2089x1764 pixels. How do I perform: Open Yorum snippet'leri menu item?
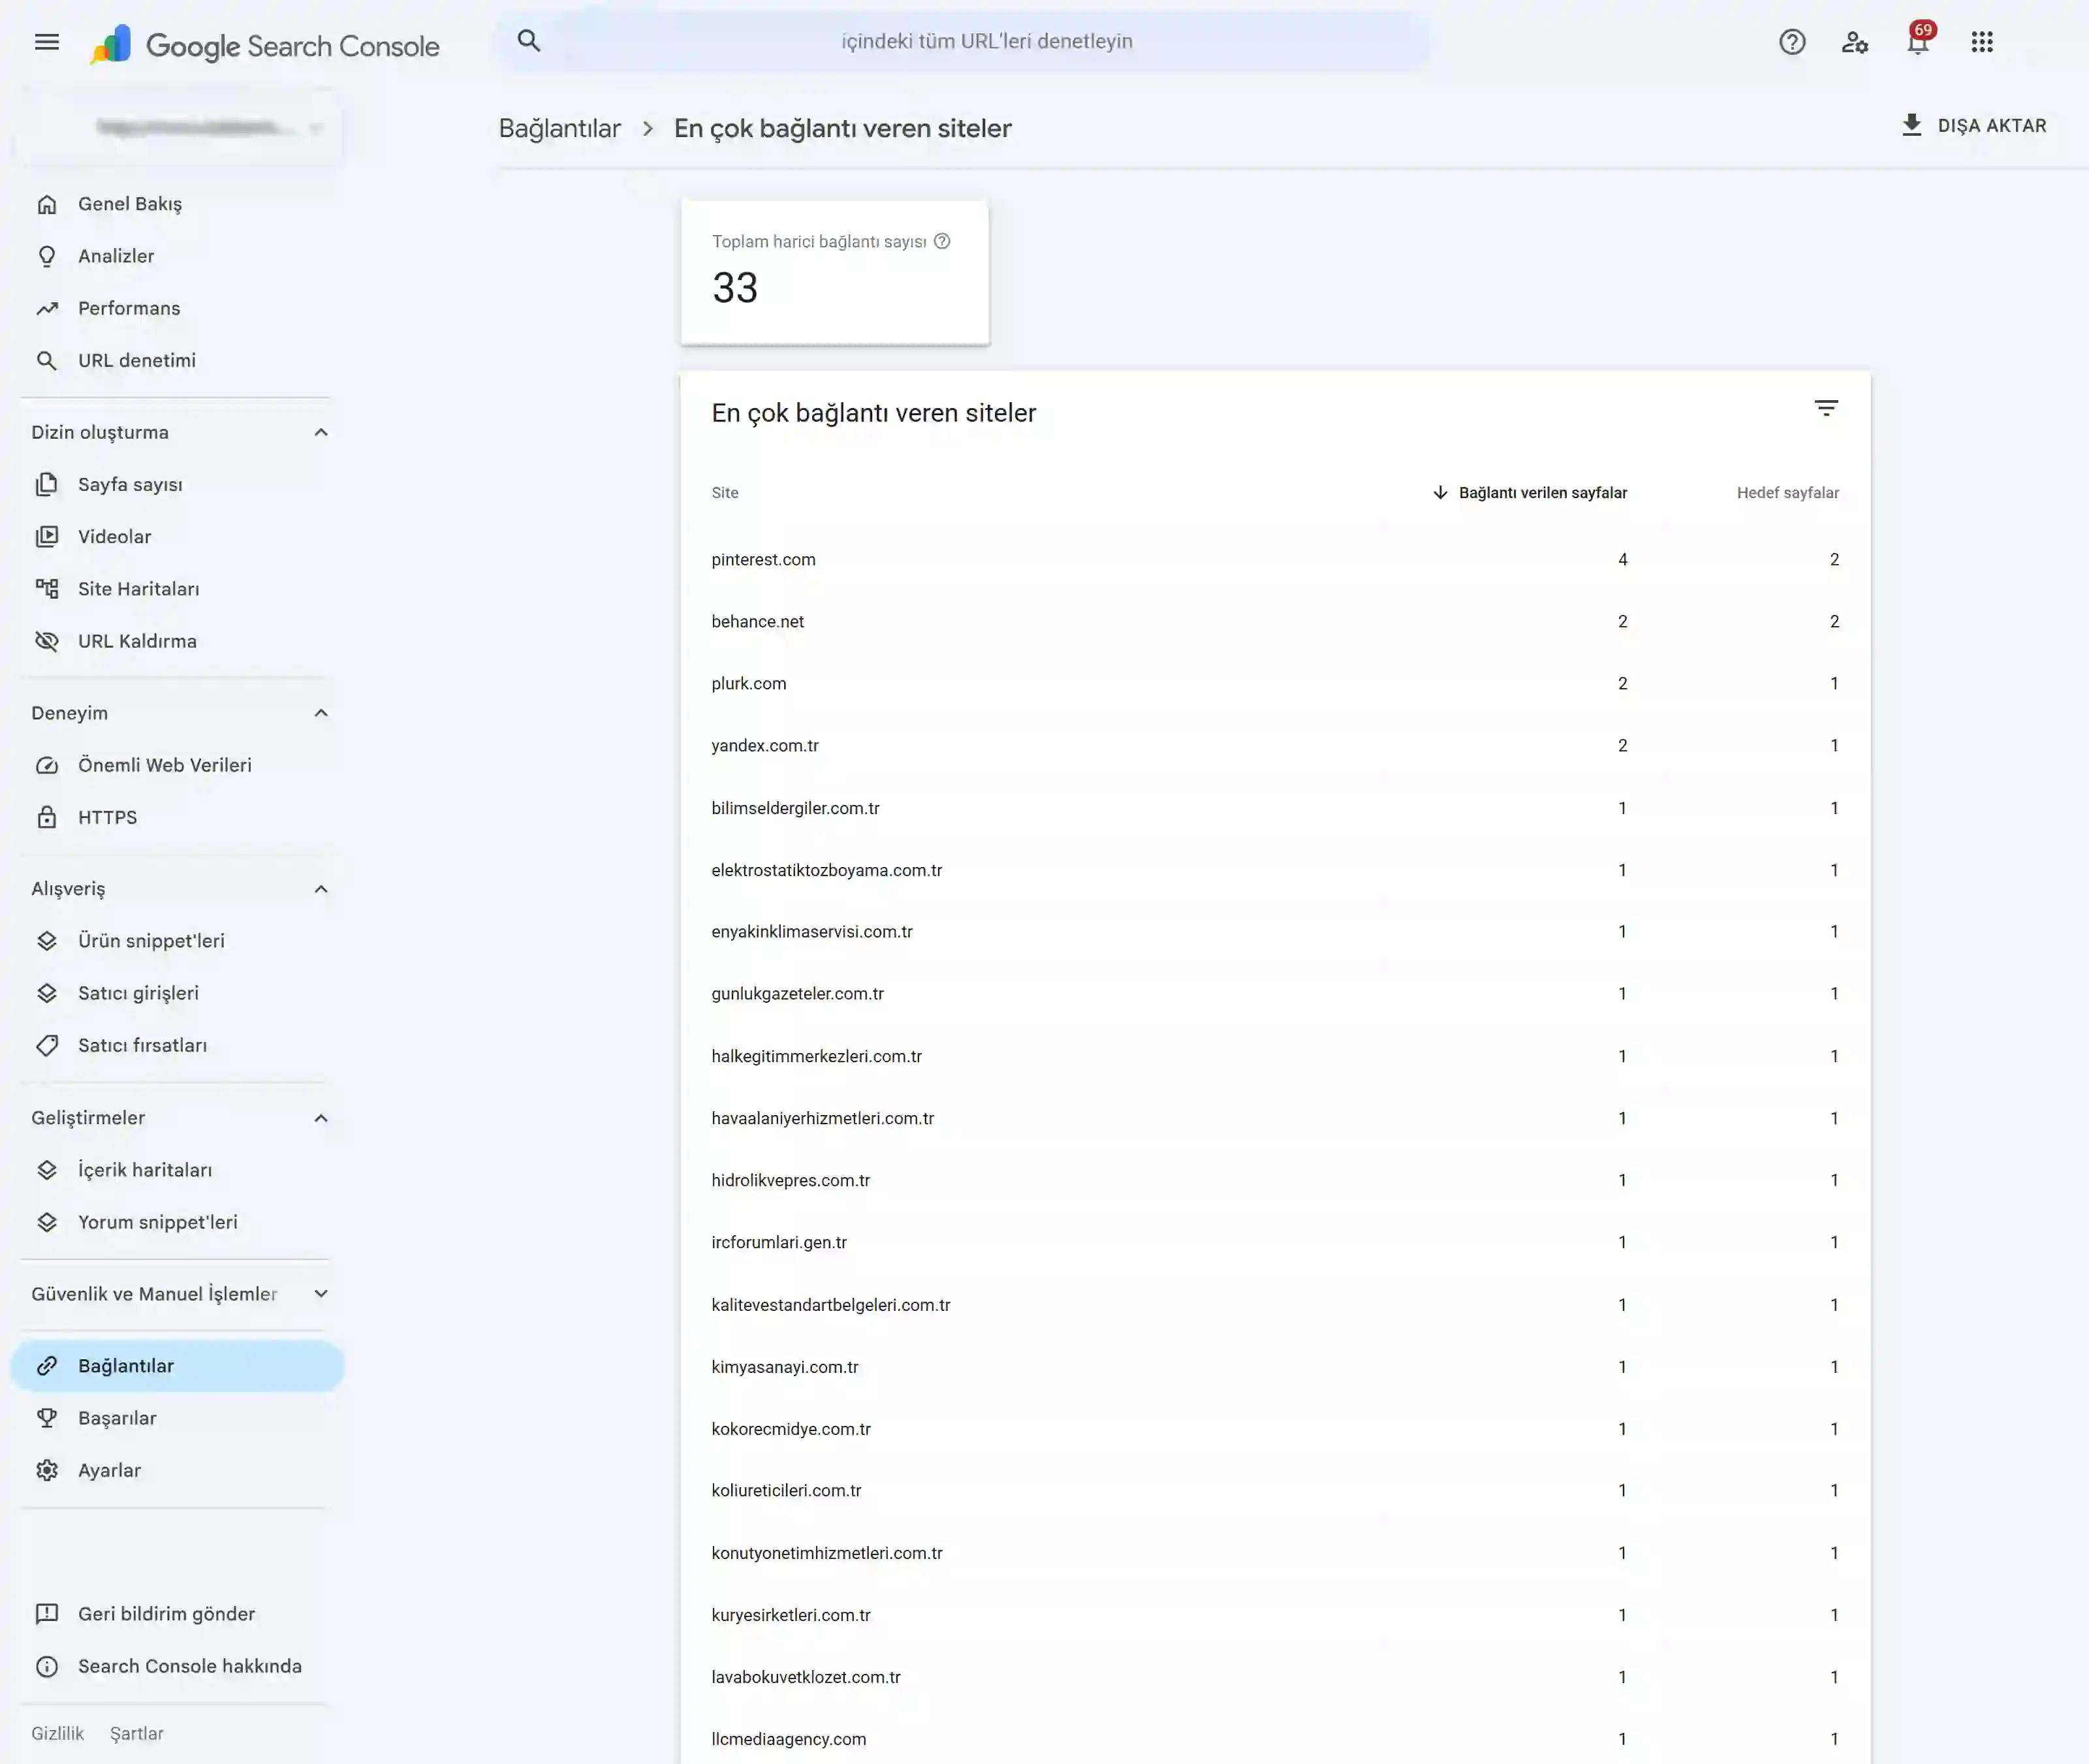pyautogui.click(x=177, y=1222)
